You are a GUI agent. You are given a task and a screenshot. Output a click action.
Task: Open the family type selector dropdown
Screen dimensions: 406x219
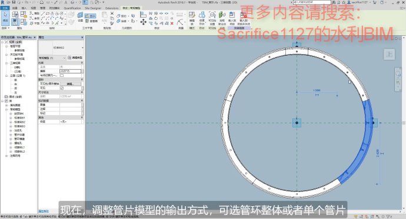click(x=82, y=48)
